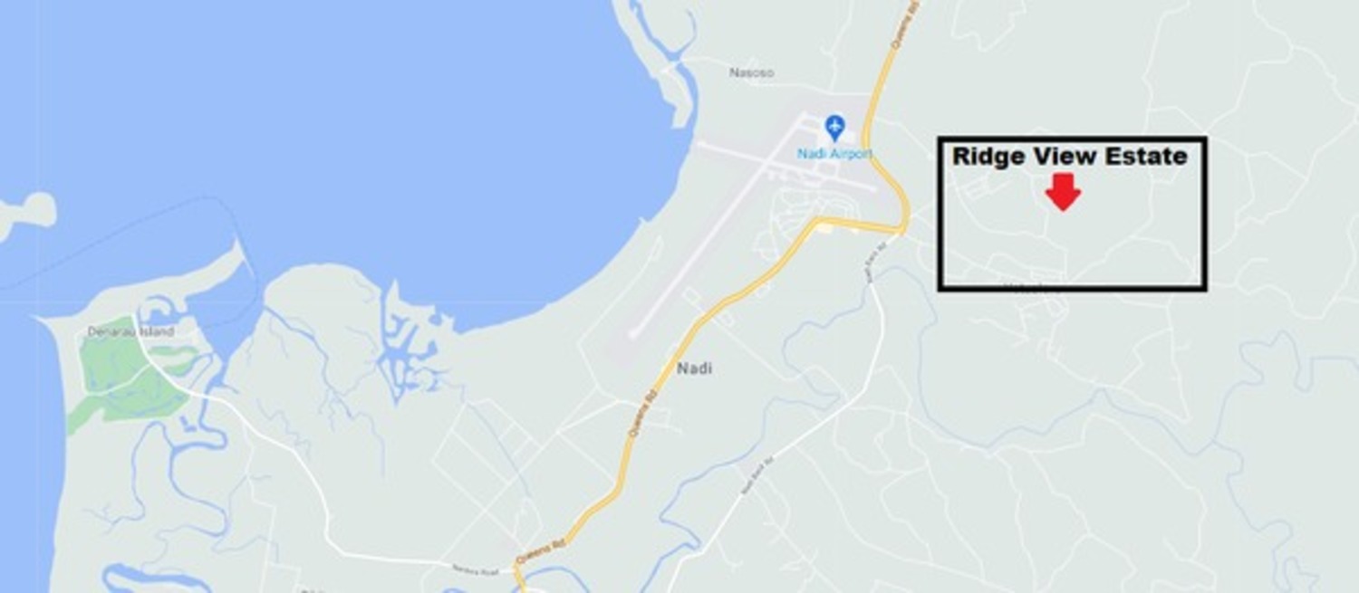Click the Narewa Road label
The width and height of the screenshot is (1359, 593).
476,569
